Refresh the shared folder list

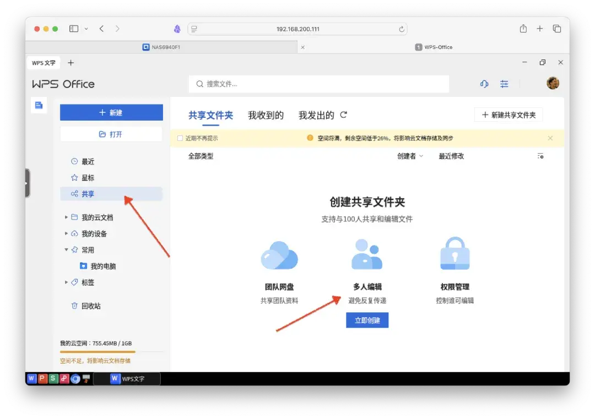click(x=343, y=115)
